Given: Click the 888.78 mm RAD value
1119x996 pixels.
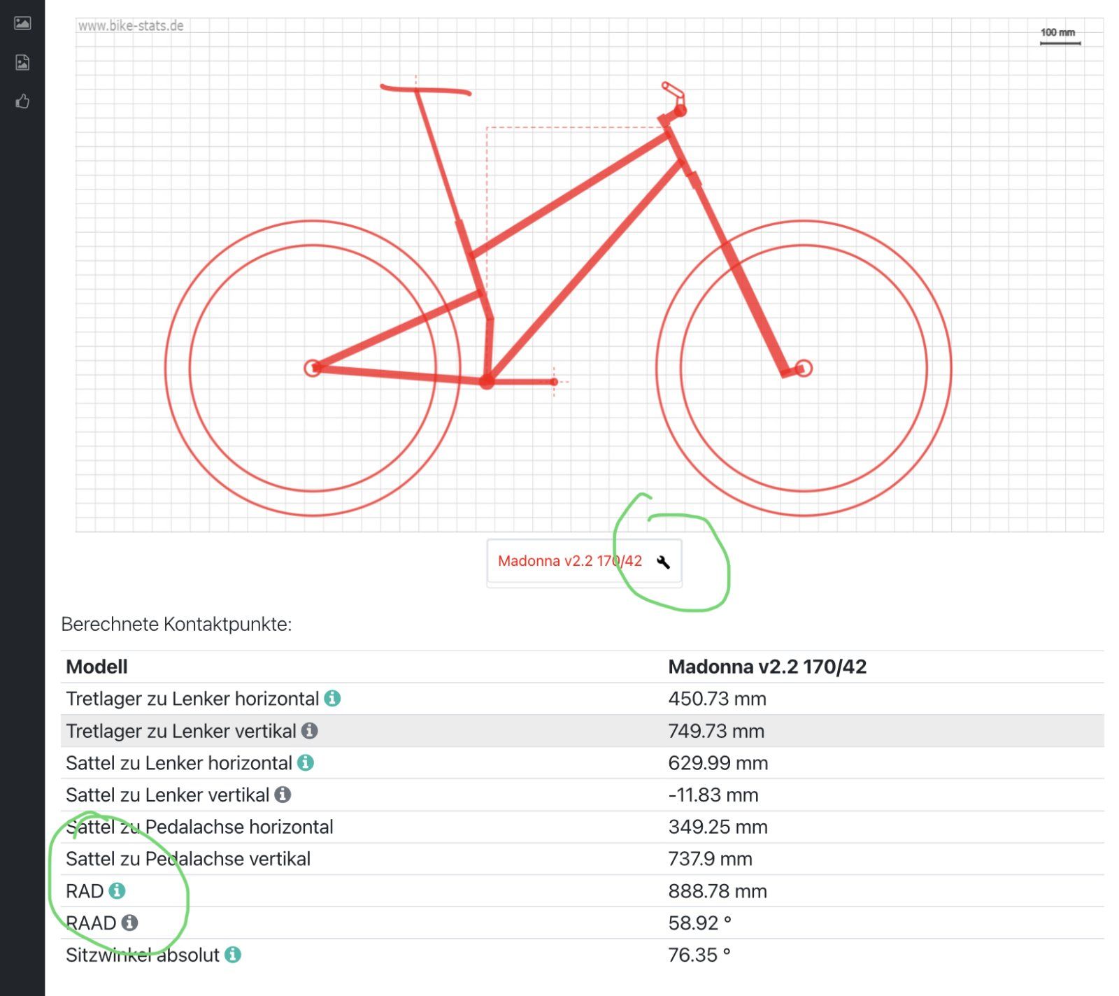Looking at the screenshot, I should pyautogui.click(x=717, y=891).
